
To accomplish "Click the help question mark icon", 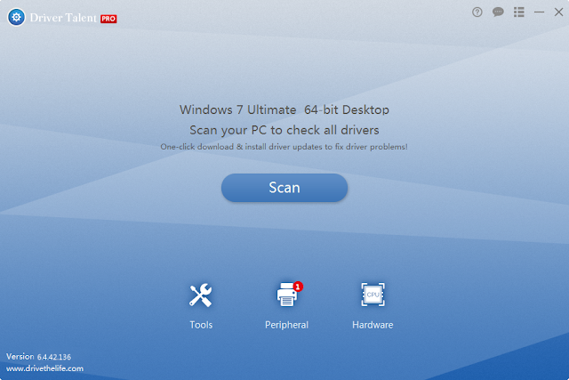I will coord(477,12).
